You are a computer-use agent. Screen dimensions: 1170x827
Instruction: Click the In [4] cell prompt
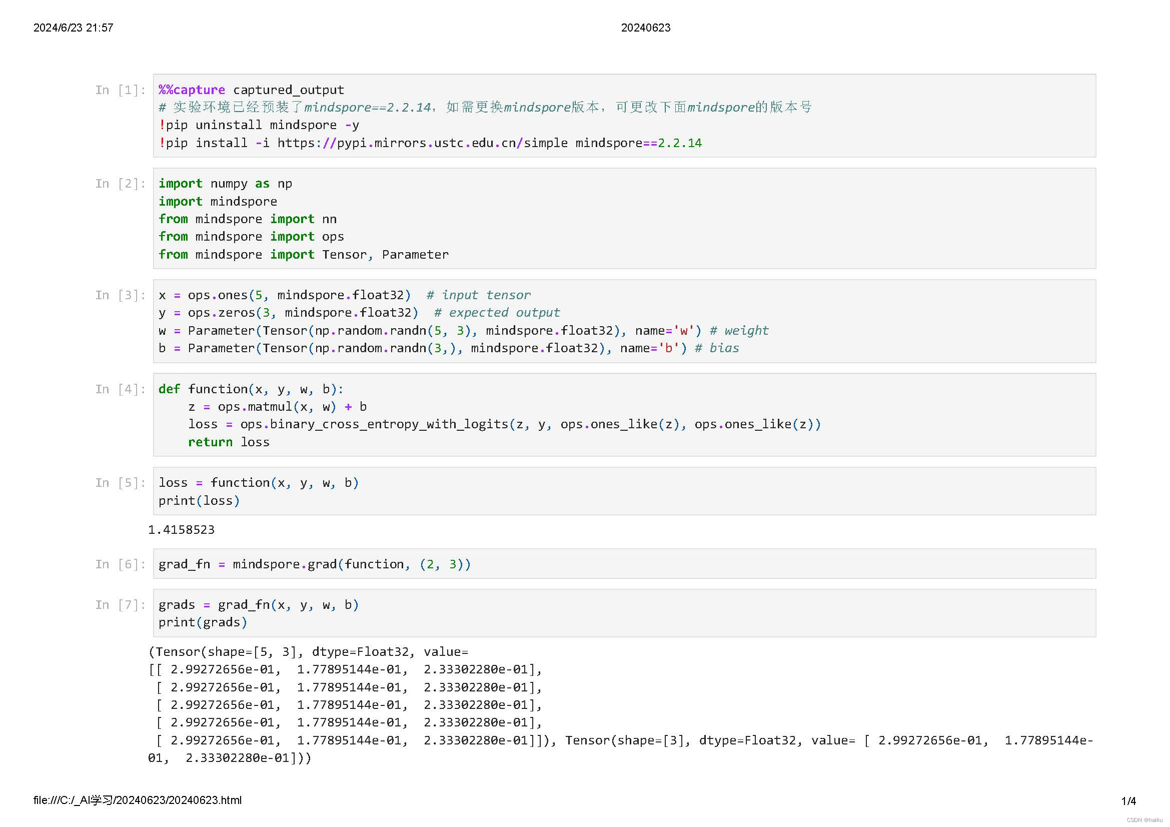click(x=120, y=390)
